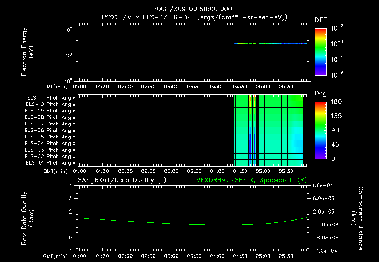
Task: Select the Component Distance (km) axis label
Action: pyautogui.click(x=357, y=218)
